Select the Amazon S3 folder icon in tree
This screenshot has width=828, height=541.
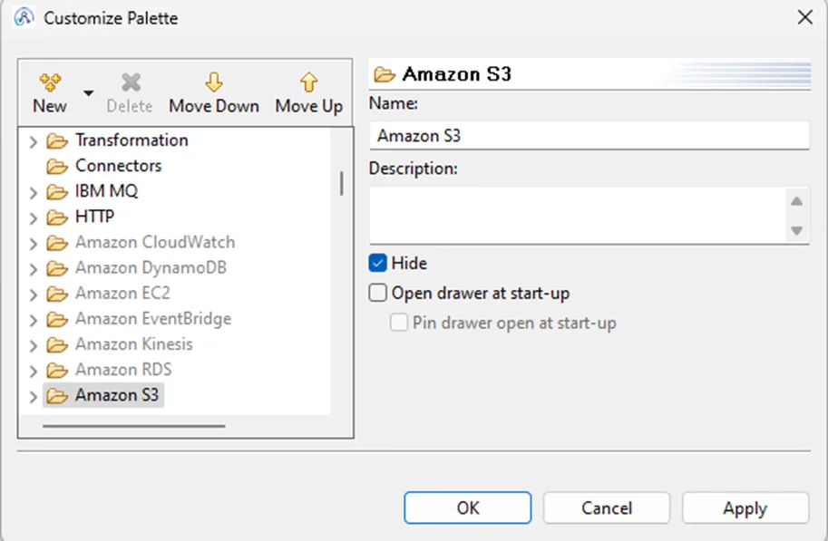[x=57, y=395]
